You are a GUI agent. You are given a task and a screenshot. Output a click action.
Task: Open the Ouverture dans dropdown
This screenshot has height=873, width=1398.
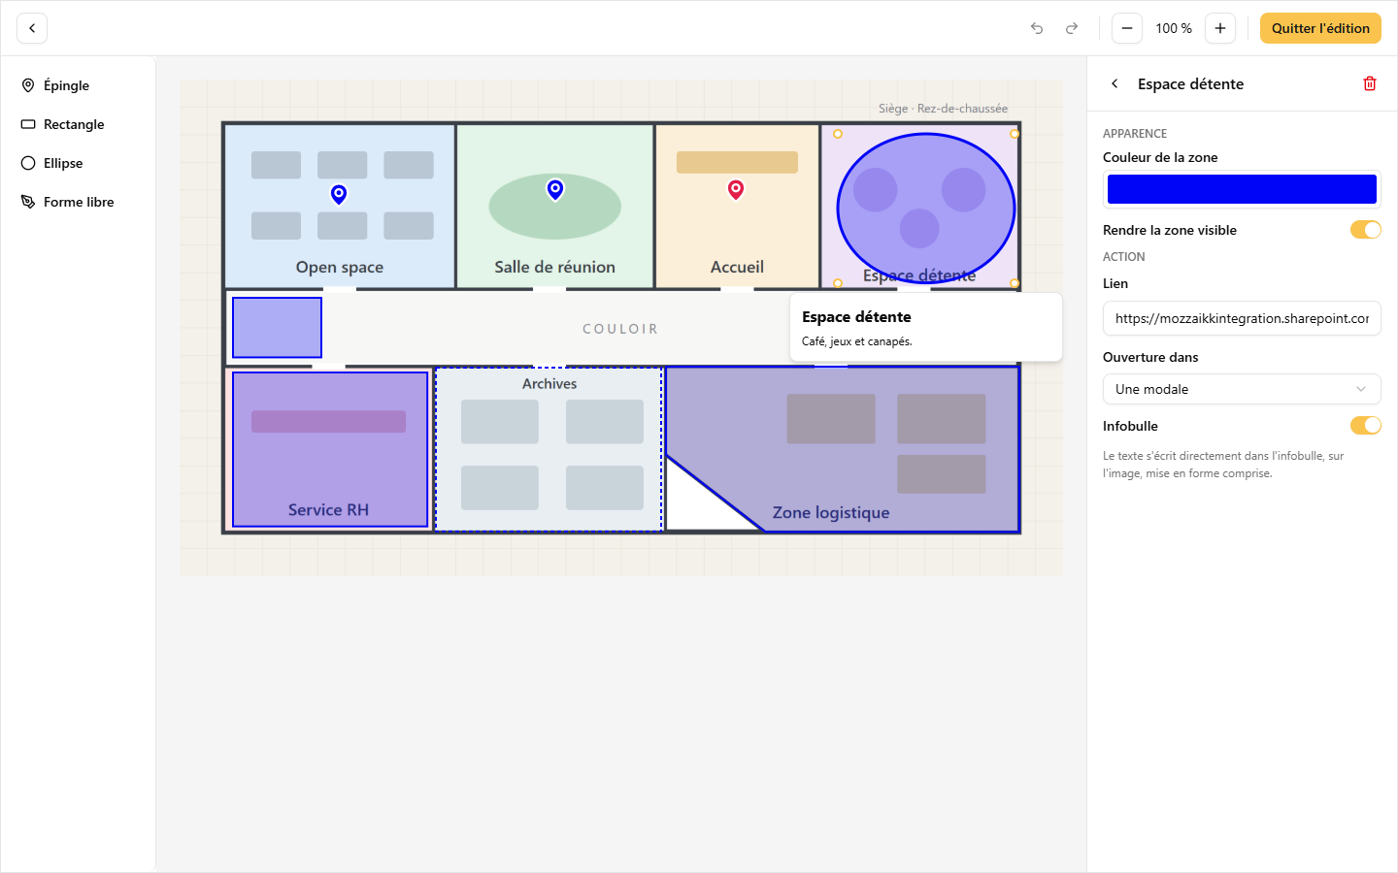pyautogui.click(x=1242, y=389)
